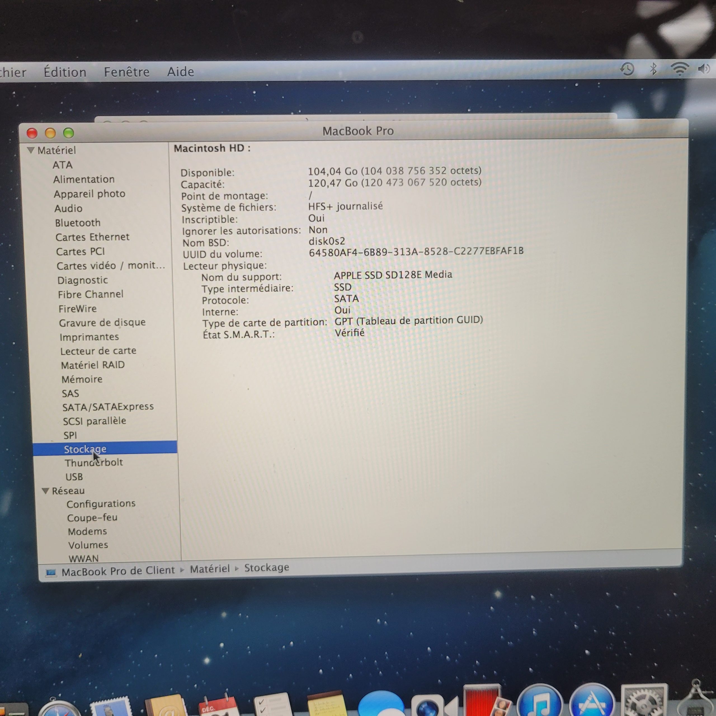716x716 pixels.
Task: Click Matériel in the bottom path bar
Action: coord(210,569)
